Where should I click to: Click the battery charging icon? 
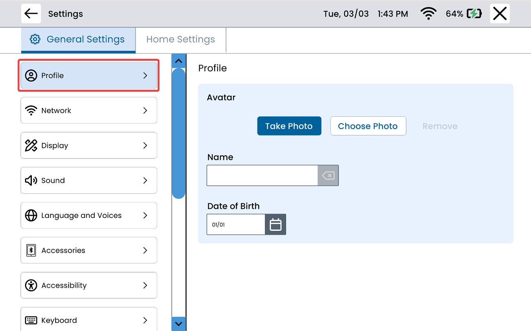(x=474, y=14)
